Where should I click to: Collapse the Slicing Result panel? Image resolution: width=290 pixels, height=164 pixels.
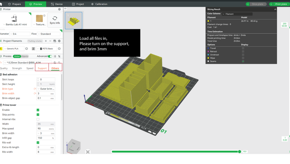pyautogui.click(x=275, y=9)
